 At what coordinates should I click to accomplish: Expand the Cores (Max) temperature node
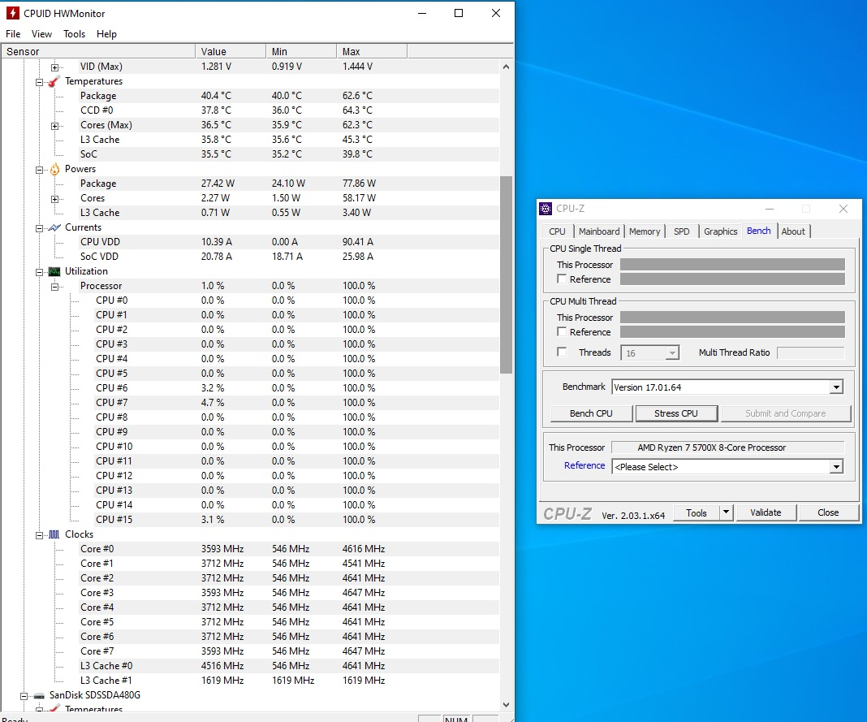click(54, 126)
